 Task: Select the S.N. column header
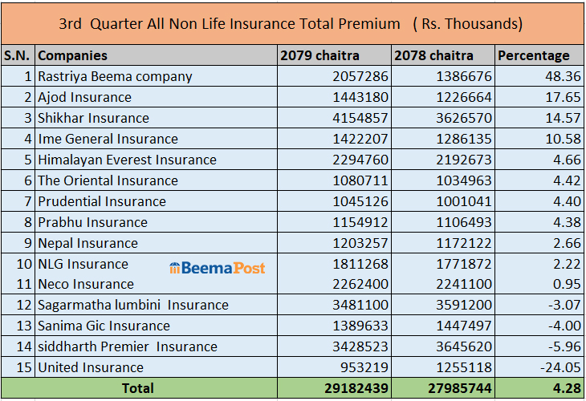click(x=18, y=55)
